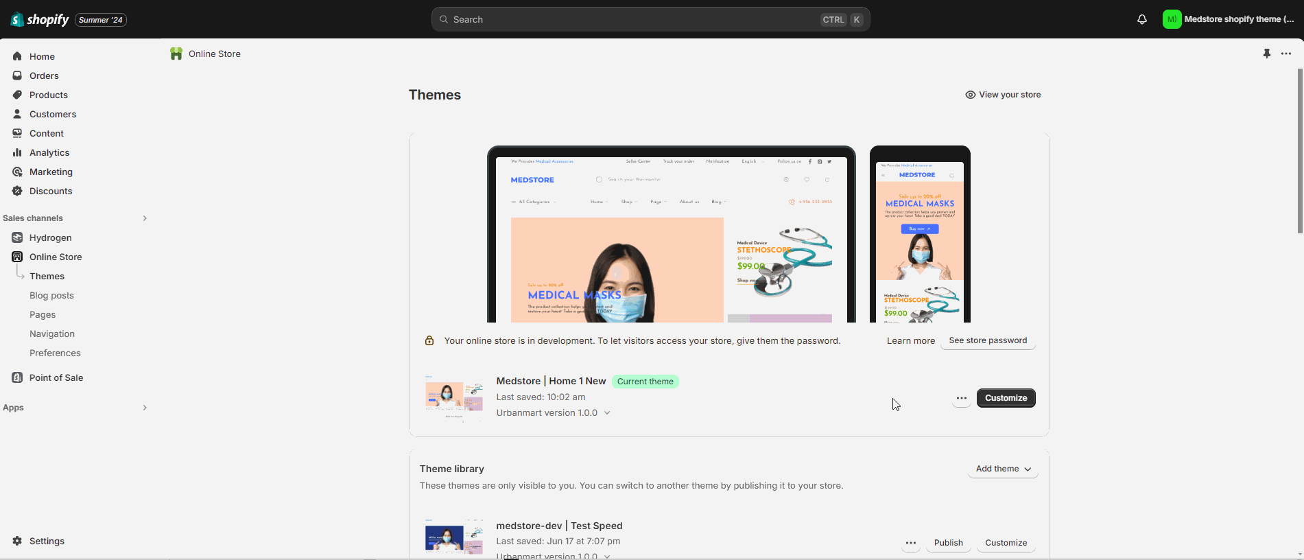Publish the medstore-dev Test Speed theme
This screenshot has width=1304, height=560.
pyautogui.click(x=948, y=543)
